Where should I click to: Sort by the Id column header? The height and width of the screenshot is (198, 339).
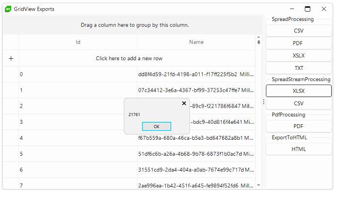pos(78,42)
